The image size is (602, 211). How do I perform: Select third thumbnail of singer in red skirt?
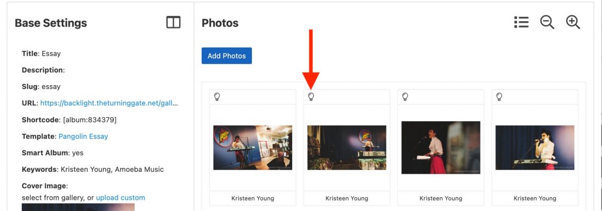pos(441,148)
